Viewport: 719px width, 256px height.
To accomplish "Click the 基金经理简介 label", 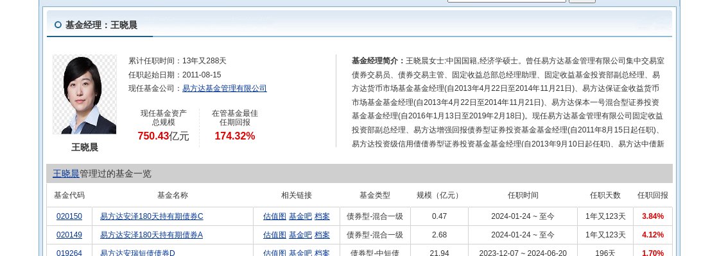I will pyautogui.click(x=378, y=61).
